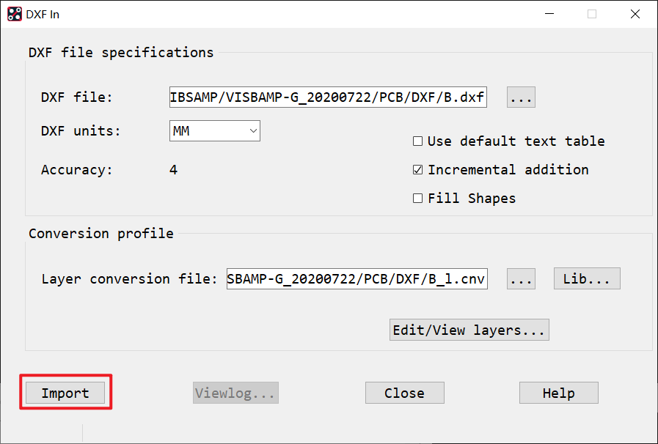Viewport: 658px width, 444px height.
Task: Open the DXF units dropdown showing MM
Action: (215, 131)
